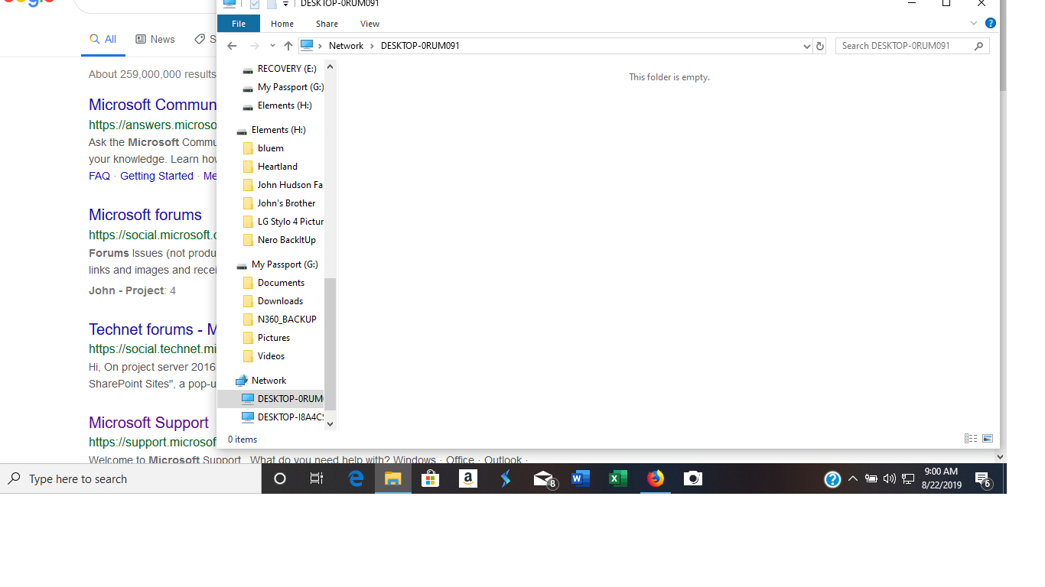The height and width of the screenshot is (587, 1045).
Task: Open the File tab
Action: tap(239, 24)
